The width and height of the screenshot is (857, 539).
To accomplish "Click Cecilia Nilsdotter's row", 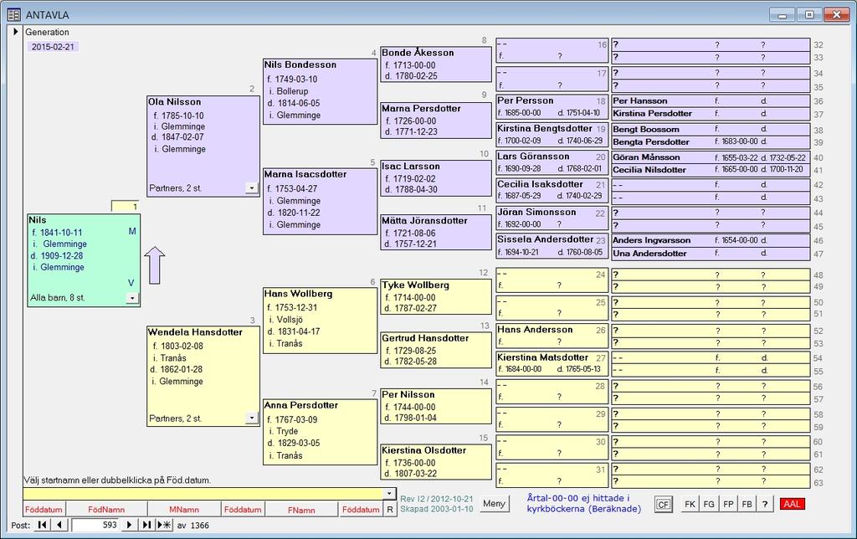I will (711, 169).
